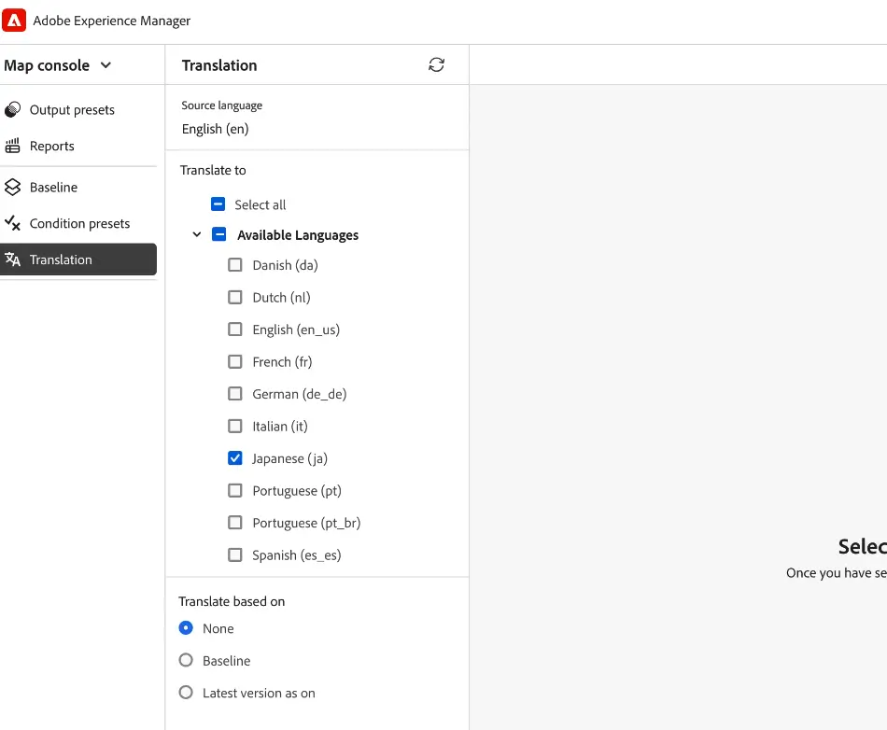Click the Translate based on heading

[x=232, y=601]
